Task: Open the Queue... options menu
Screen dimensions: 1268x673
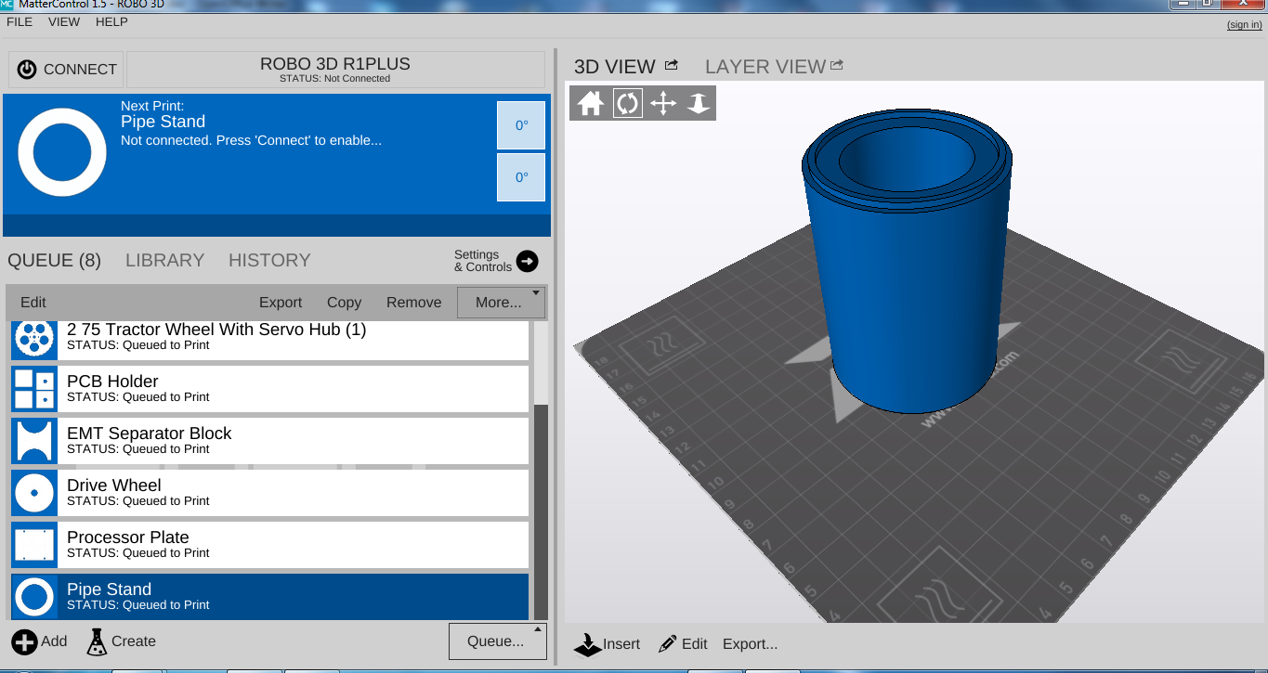Action: point(497,641)
